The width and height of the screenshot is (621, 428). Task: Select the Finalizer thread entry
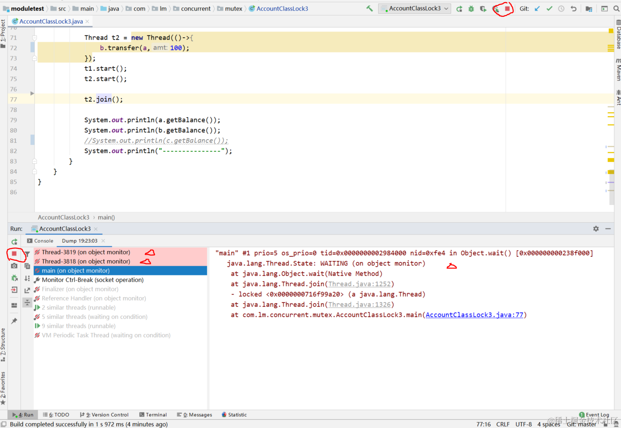(x=120, y=289)
